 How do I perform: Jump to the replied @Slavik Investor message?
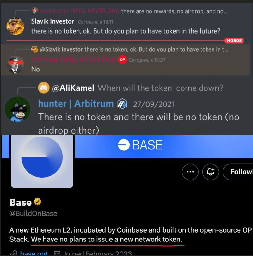tap(134, 50)
